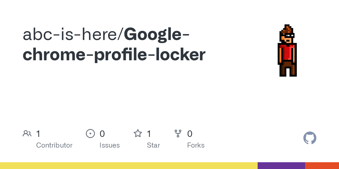This screenshot has height=169, width=339.
Task: Select the Contributor label
Action: coord(54,145)
